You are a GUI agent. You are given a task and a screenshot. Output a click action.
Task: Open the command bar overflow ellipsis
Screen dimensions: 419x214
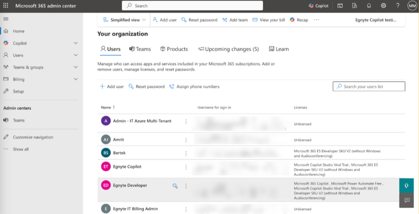[x=317, y=20]
